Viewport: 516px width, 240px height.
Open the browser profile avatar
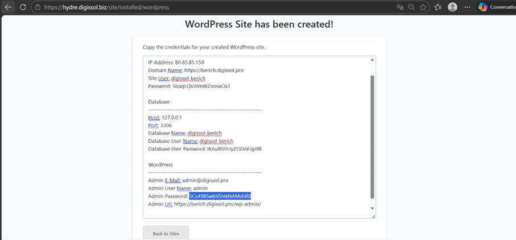tap(453, 7)
